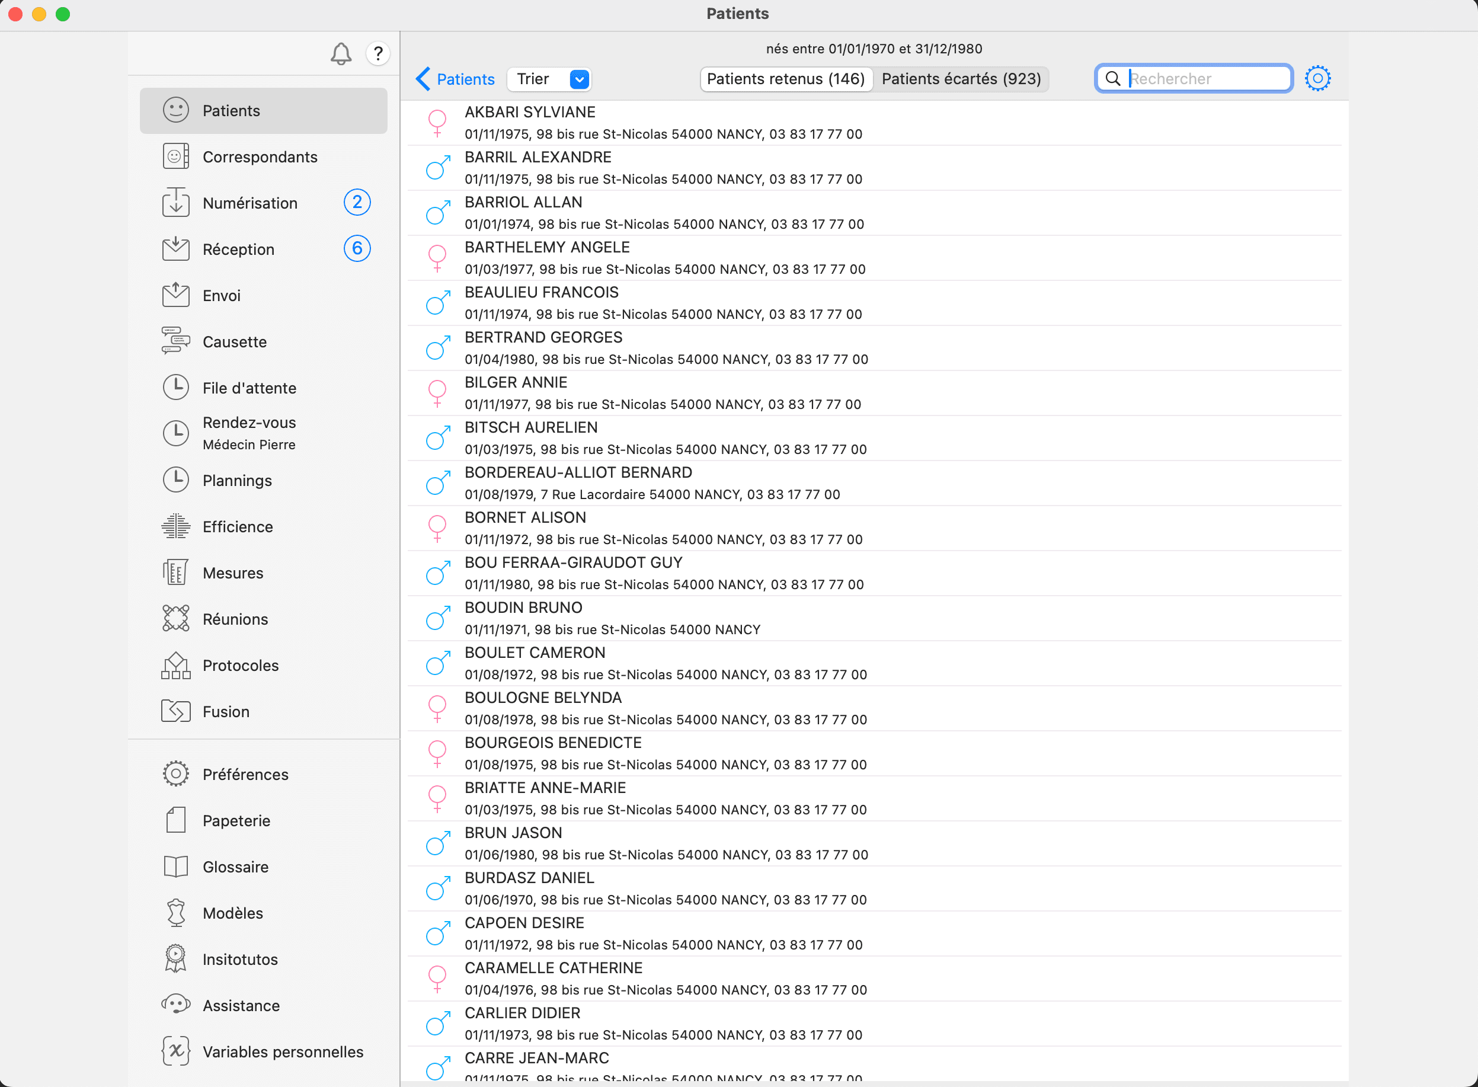Click the blue gear settings icon
Screen dimensions: 1478x1087
[1317, 79]
